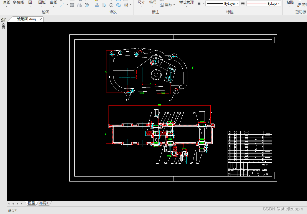Click the lineweight lines icon in properties
The width and height of the screenshot is (307, 214).
[199, 4]
